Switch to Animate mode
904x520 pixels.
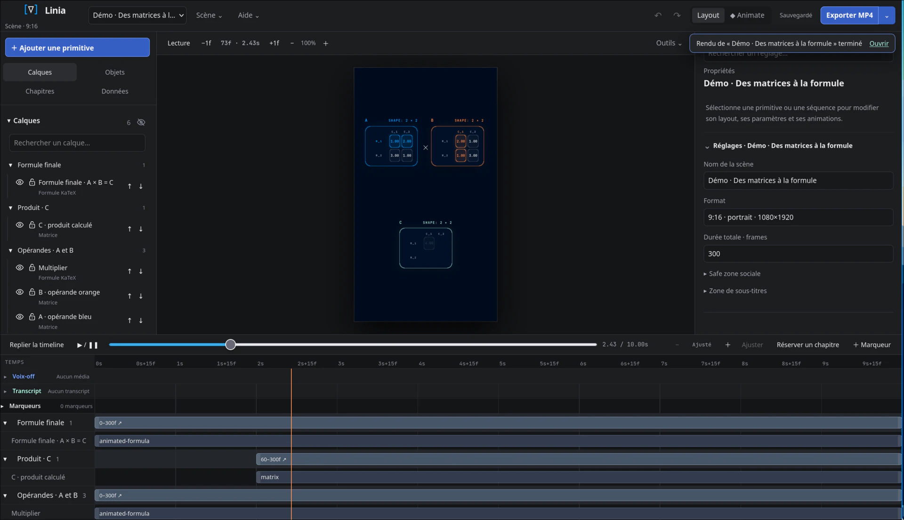click(747, 15)
